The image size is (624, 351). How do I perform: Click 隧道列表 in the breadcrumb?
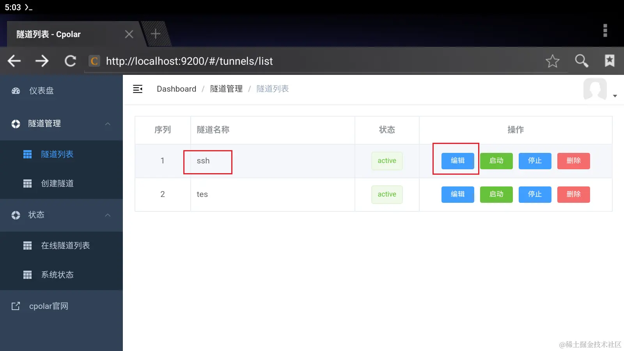point(273,89)
